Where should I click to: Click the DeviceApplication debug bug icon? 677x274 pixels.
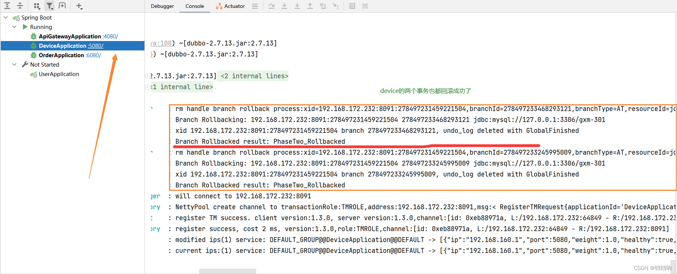[x=34, y=46]
